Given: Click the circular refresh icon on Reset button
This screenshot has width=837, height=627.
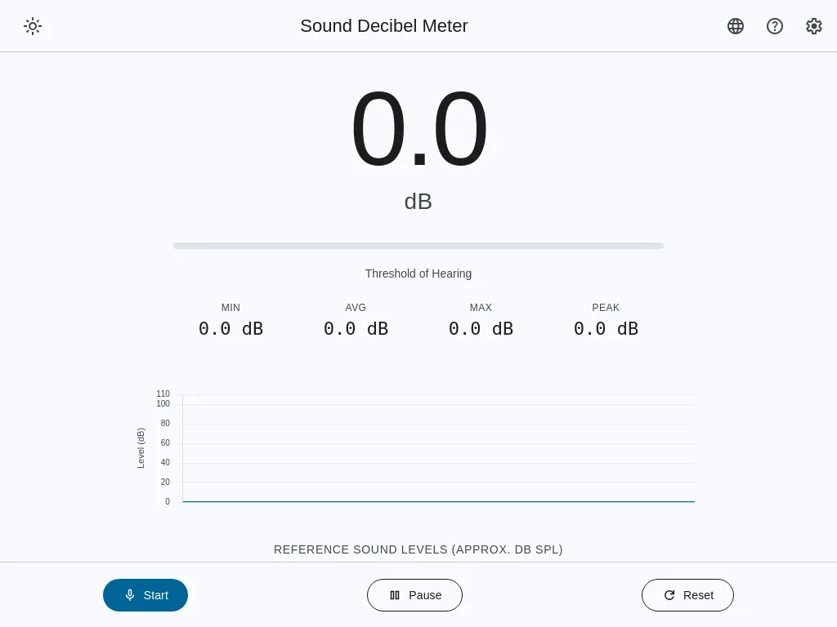Looking at the screenshot, I should point(669,595).
